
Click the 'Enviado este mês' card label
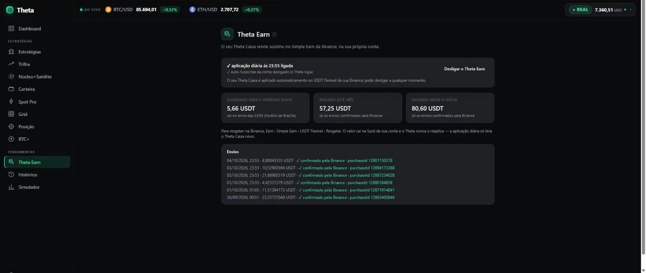(336, 100)
